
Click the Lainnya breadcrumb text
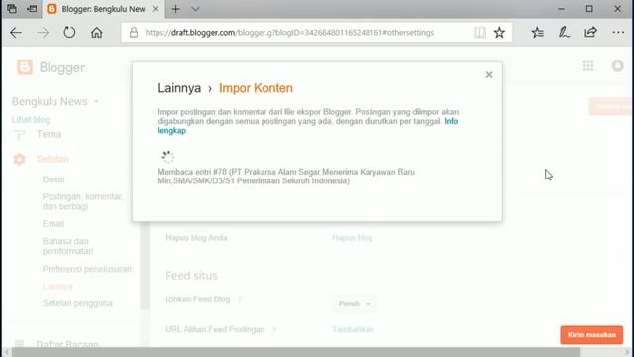tap(179, 88)
